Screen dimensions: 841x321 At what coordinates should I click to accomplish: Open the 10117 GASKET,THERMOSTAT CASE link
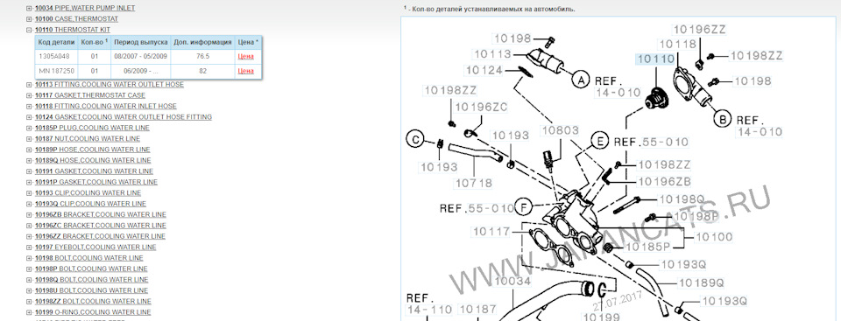[x=90, y=95]
